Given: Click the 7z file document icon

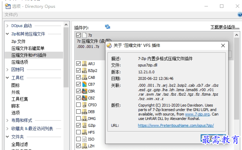Looking at the screenshot, I should pyautogui.click(x=84, y=35).
